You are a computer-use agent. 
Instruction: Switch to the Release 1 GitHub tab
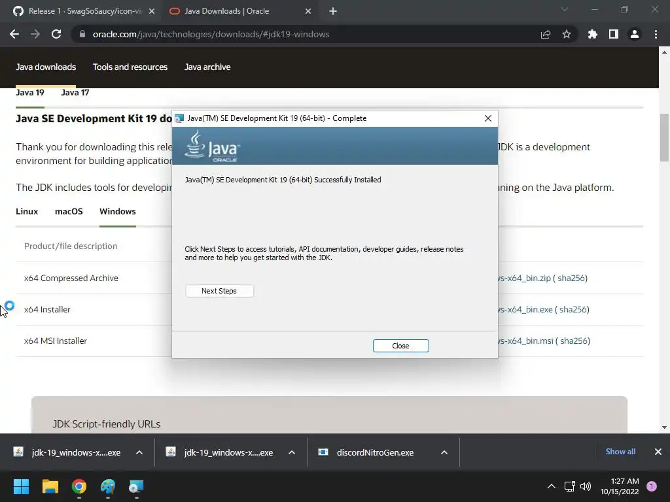click(x=84, y=11)
